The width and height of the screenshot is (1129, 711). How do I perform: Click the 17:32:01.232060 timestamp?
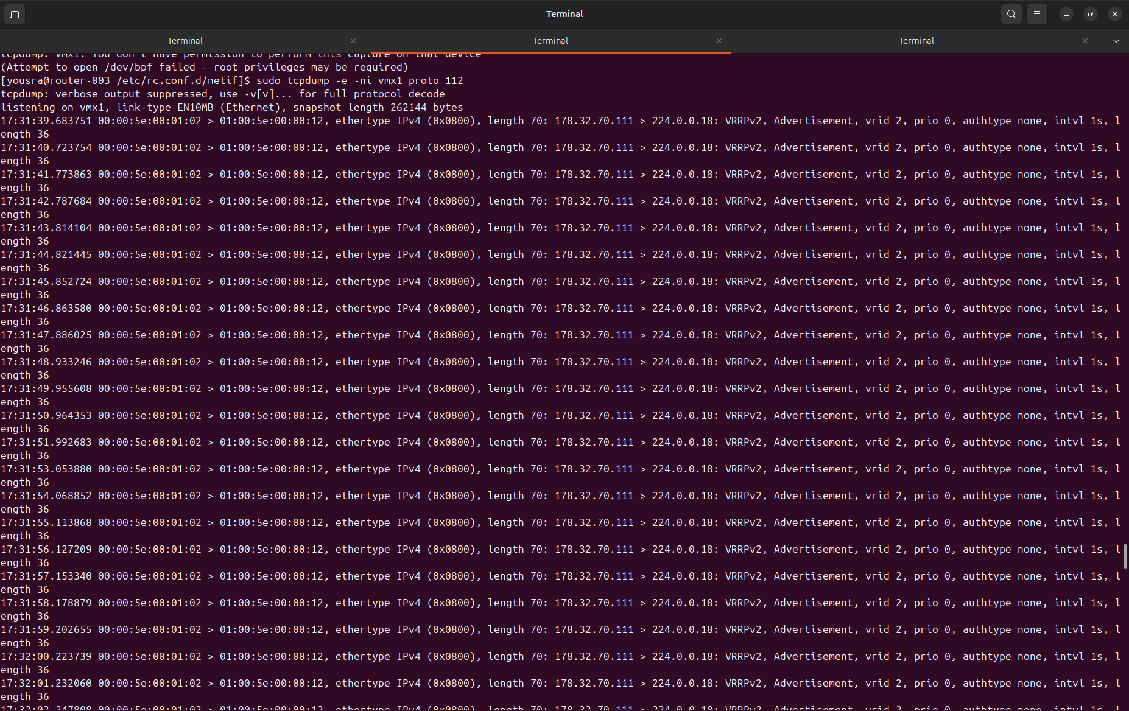[x=46, y=683]
